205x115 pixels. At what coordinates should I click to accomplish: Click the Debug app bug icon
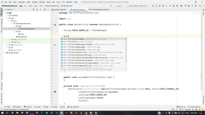point(163,6)
